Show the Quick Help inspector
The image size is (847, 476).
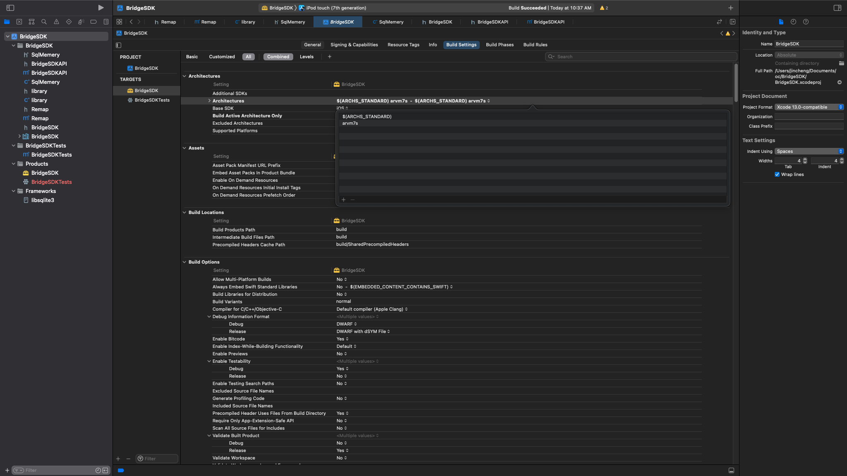click(806, 22)
